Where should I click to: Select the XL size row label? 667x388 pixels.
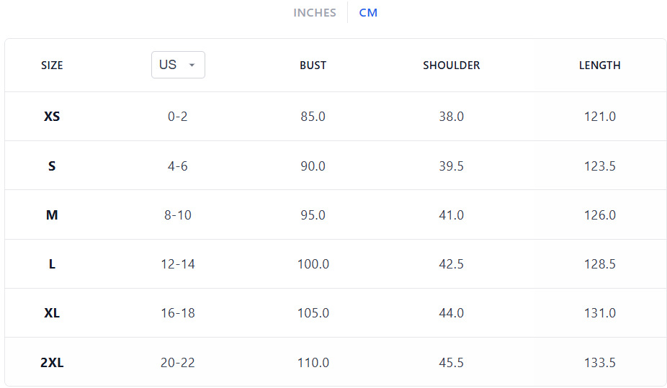[x=52, y=313]
